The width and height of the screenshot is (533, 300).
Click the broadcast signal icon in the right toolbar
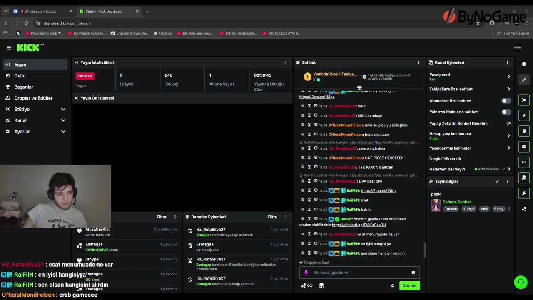[x=524, y=162]
